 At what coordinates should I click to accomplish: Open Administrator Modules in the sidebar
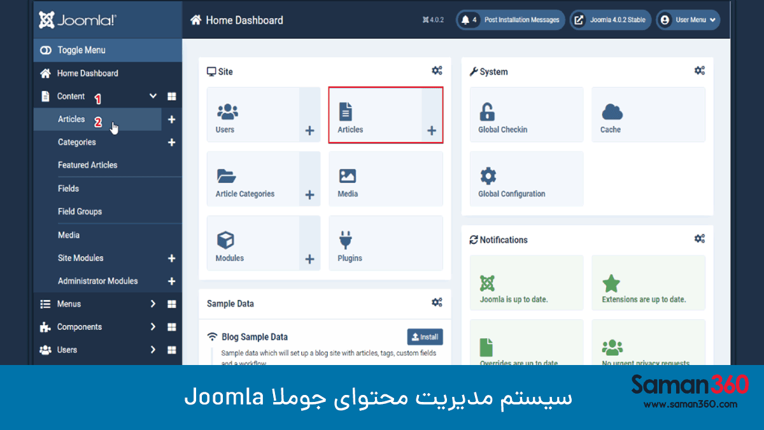coord(98,281)
